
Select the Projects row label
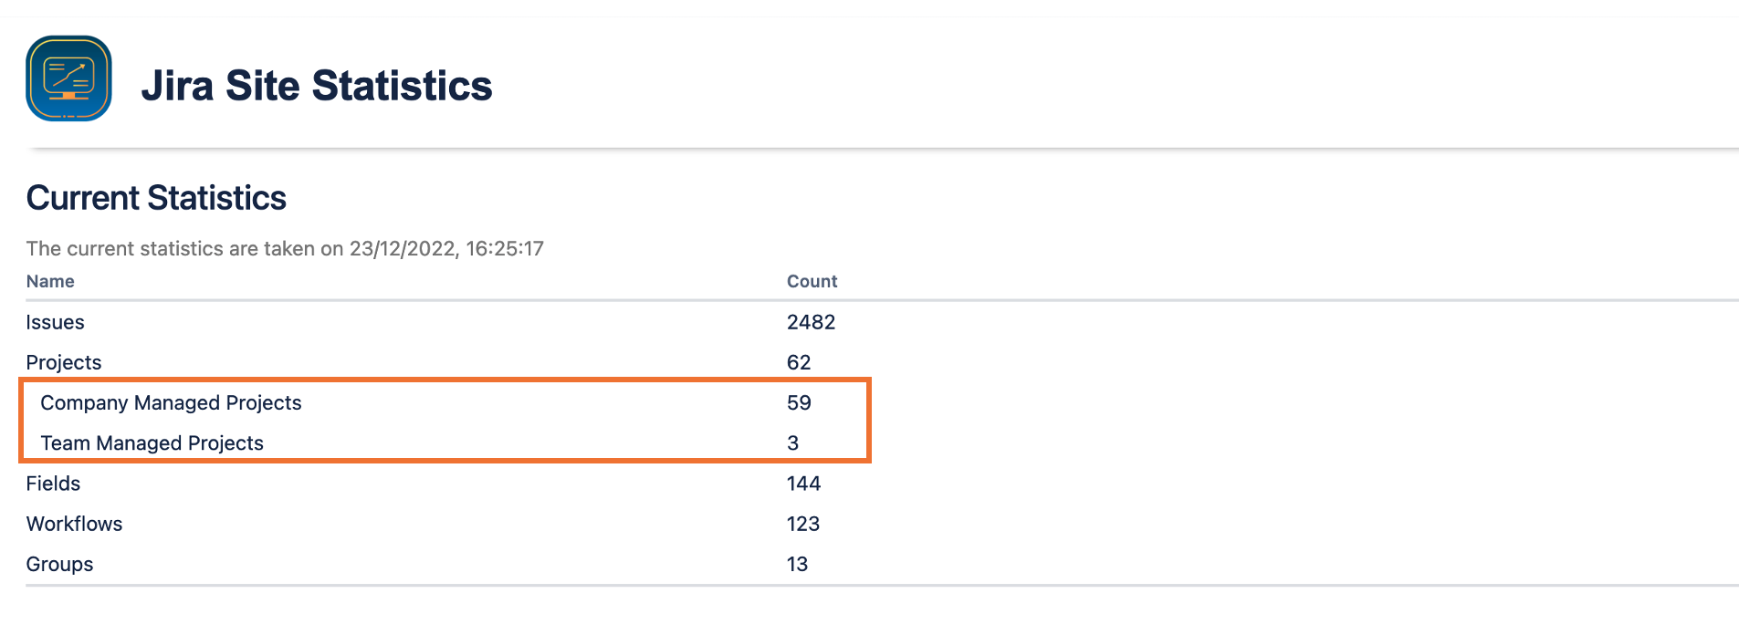[63, 362]
